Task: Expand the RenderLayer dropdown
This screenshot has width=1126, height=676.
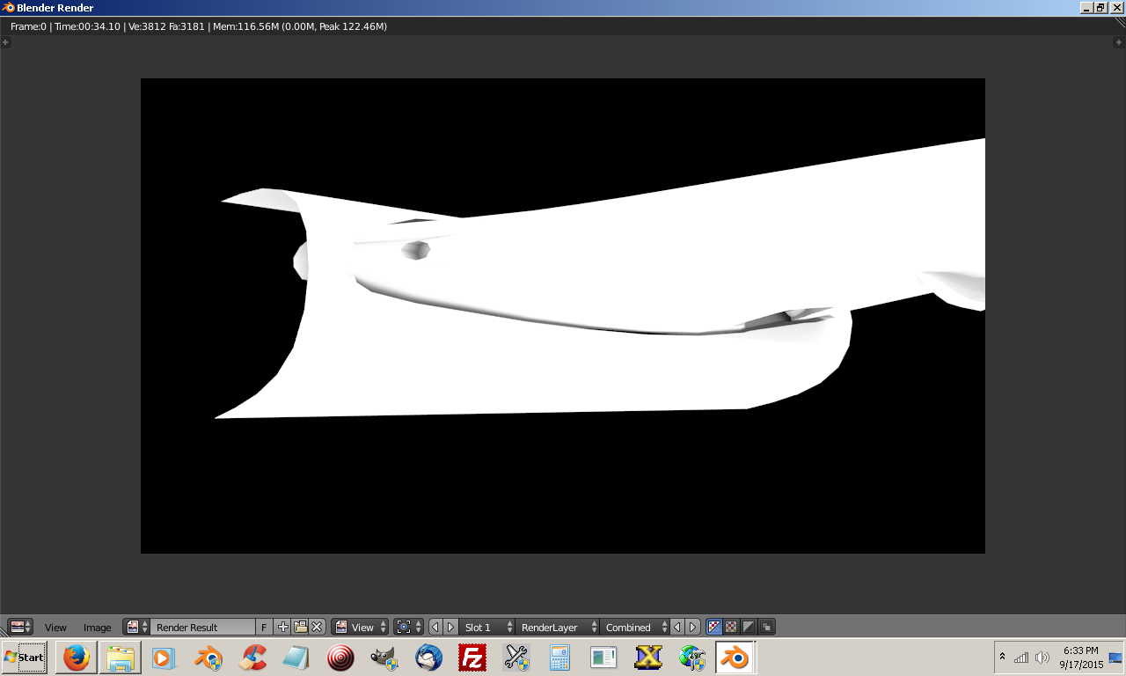Action: (558, 627)
